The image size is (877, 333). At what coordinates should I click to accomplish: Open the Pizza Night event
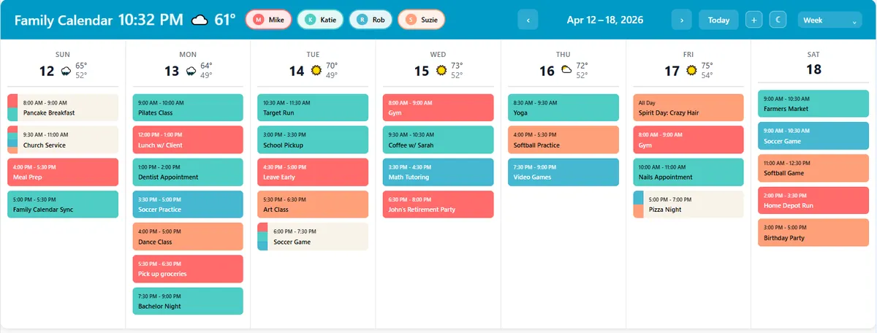click(x=688, y=204)
